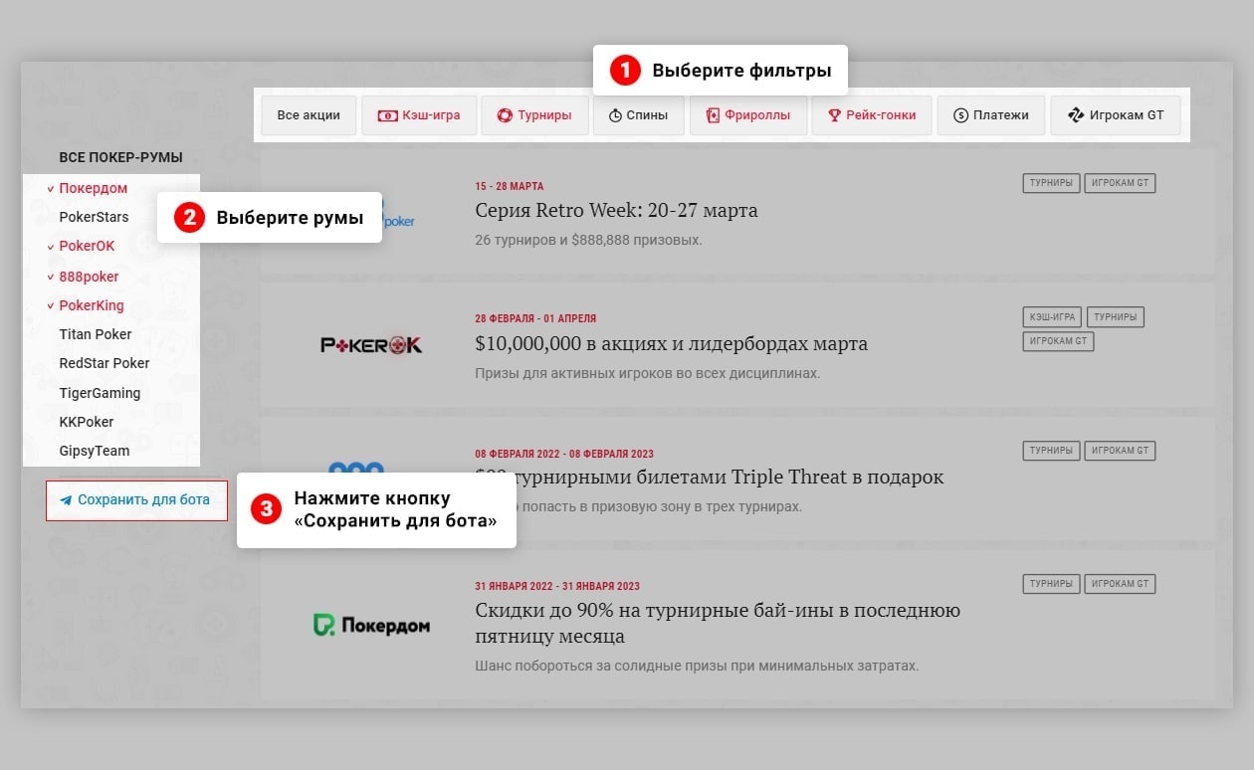Click the Telegram plane icon near Сохранить для бота
1254x770 pixels.
pyautogui.click(x=66, y=500)
